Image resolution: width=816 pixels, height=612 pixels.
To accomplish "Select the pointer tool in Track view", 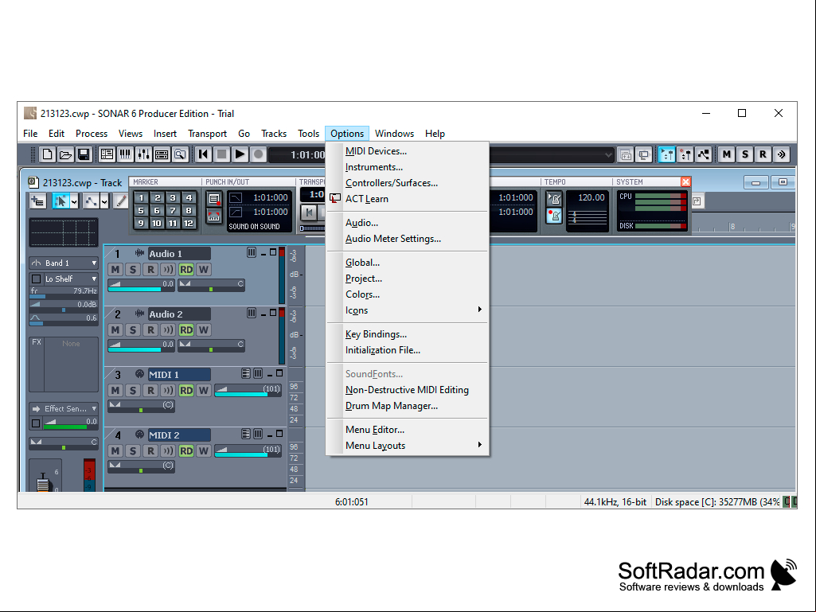I will pos(61,201).
